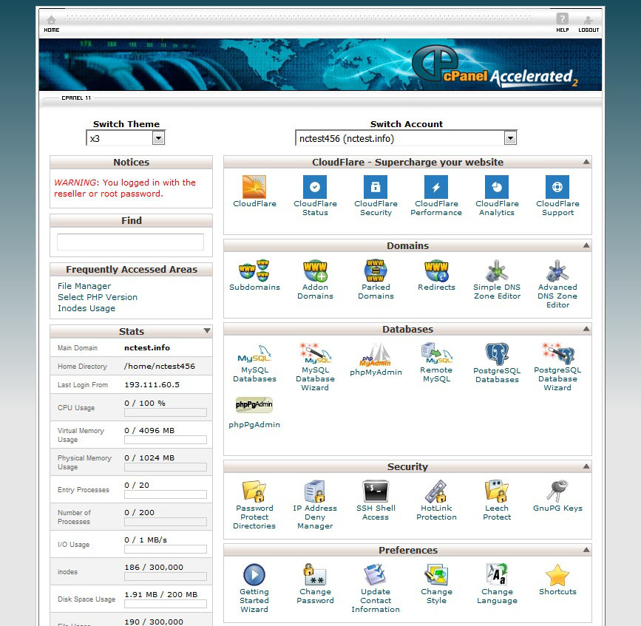
Task: Click the /home/nctest456 directory text
Action: point(160,366)
